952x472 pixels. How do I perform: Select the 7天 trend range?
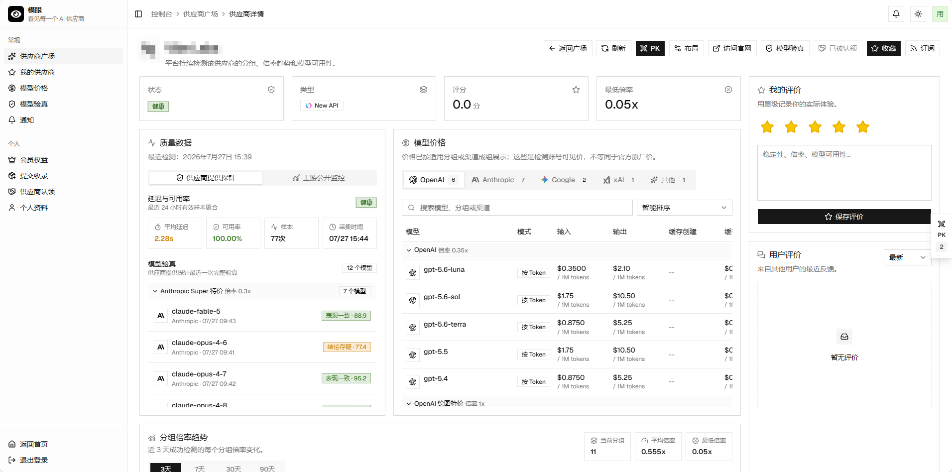(x=200, y=469)
